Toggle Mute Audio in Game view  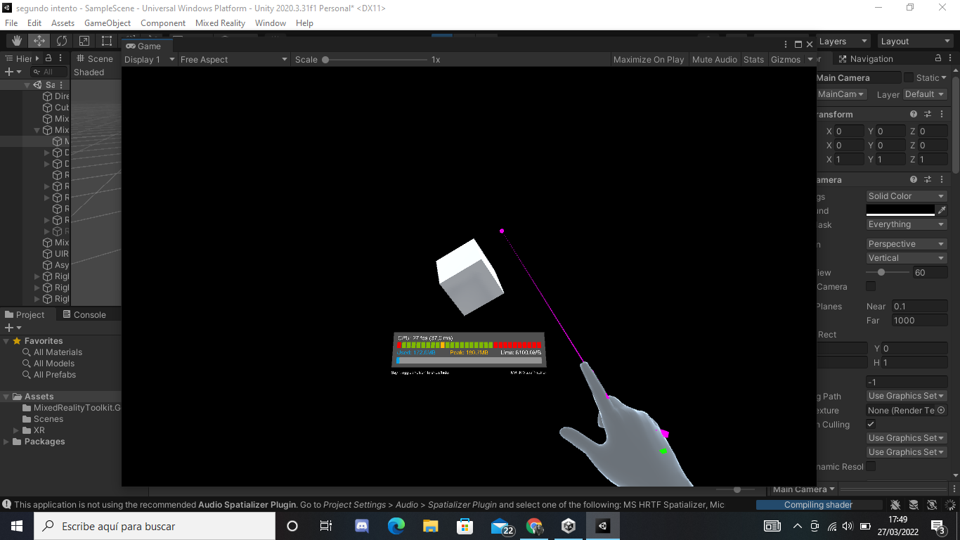[x=715, y=60]
